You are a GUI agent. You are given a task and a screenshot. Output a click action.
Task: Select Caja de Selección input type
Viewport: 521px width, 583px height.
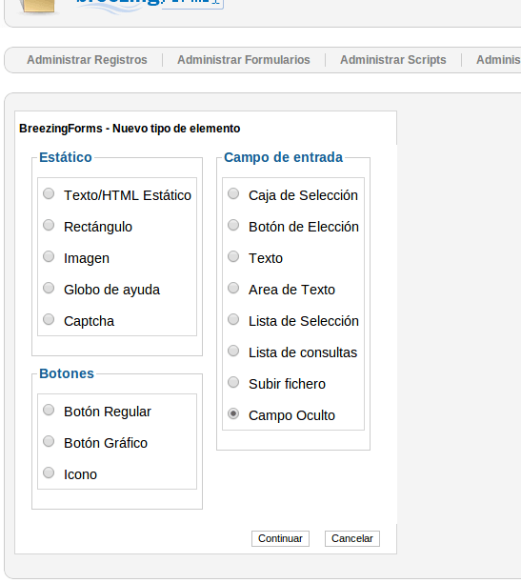tap(233, 193)
